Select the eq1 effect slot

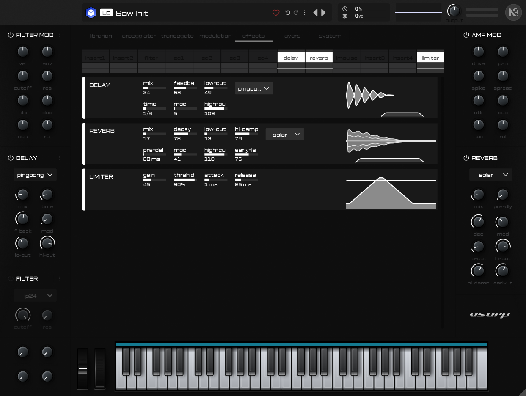pyautogui.click(x=179, y=58)
